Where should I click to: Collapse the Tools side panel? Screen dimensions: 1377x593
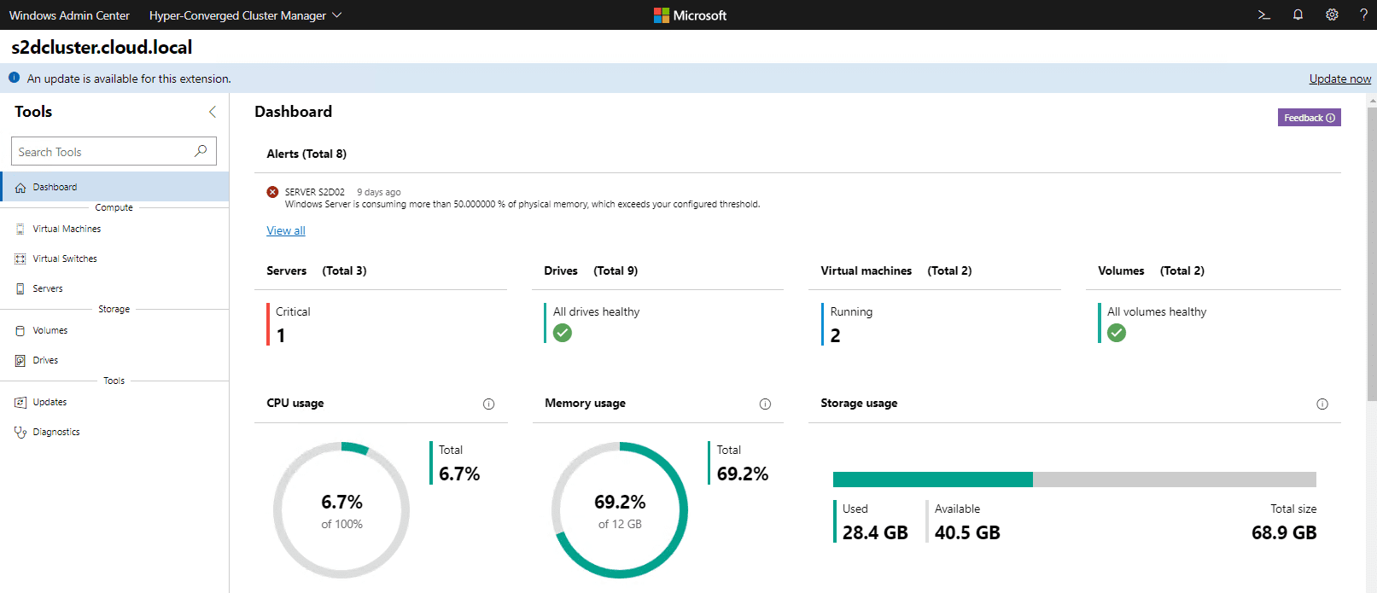click(213, 112)
